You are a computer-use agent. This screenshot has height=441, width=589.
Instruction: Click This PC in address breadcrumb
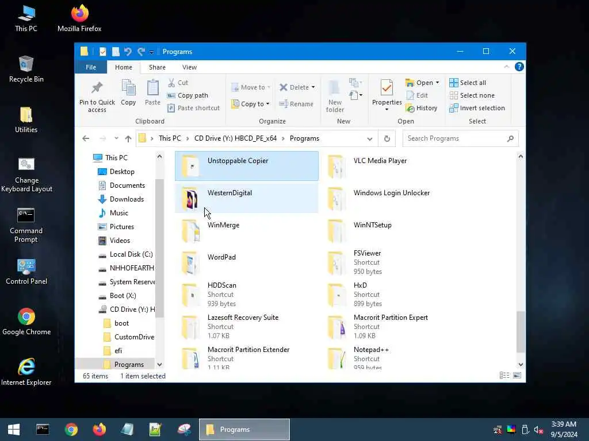point(170,138)
